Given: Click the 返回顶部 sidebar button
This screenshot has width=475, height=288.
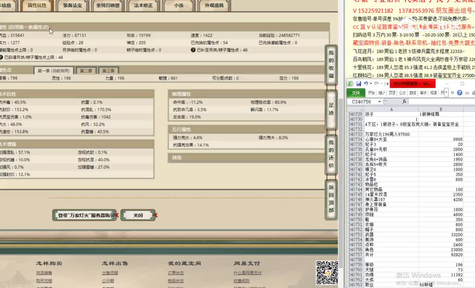Looking at the screenshot, I should pos(331,200).
